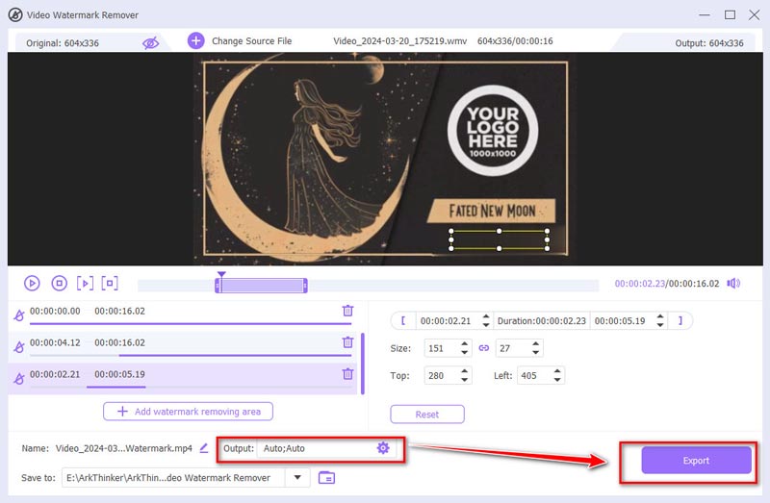Set start point with left bracket
Screen dimensions: 770x503
[x=403, y=320]
